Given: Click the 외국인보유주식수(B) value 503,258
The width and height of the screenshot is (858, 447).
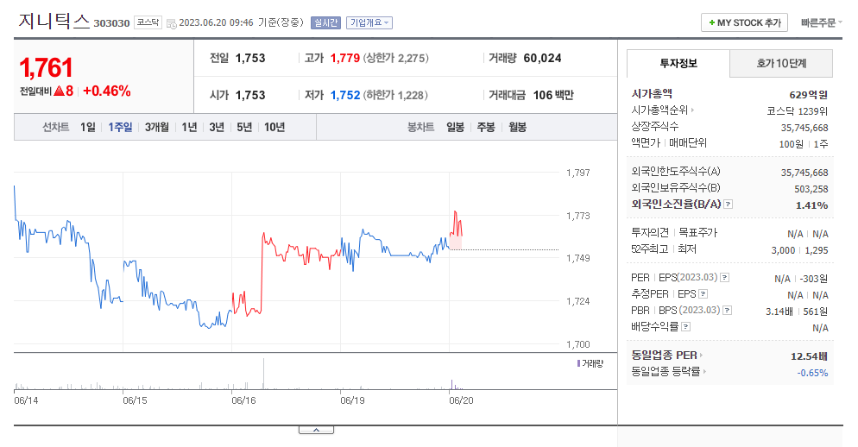Looking at the screenshot, I should (x=811, y=189).
